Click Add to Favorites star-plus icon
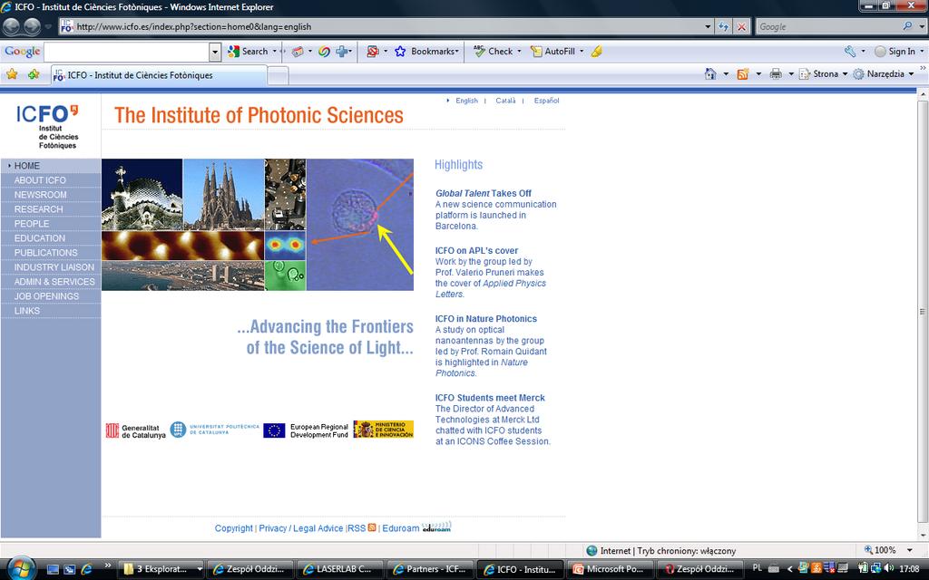929x580 pixels. pyautogui.click(x=34, y=74)
